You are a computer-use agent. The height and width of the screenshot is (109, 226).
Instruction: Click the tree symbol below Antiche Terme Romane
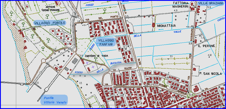[x=47, y=16]
